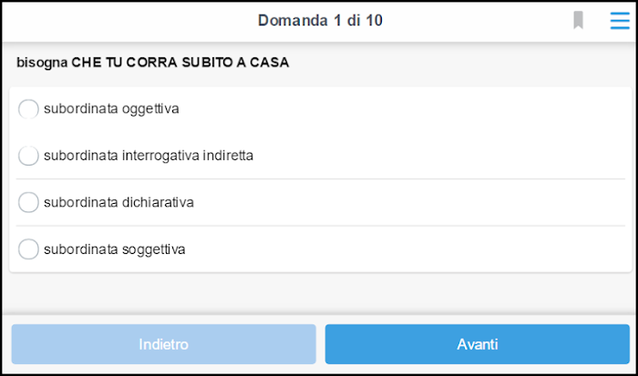Bookmark this question with the flag icon
The height and width of the screenshot is (376, 638).
tap(578, 20)
